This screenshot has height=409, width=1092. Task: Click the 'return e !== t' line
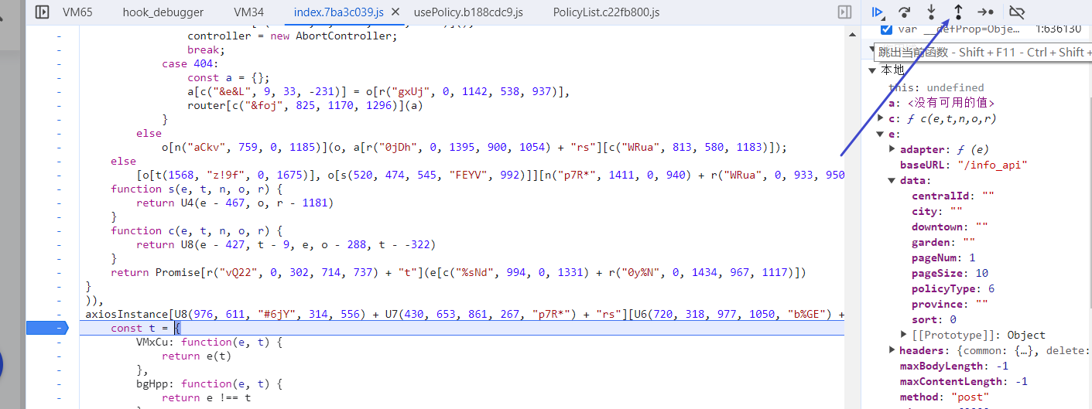[x=206, y=398]
